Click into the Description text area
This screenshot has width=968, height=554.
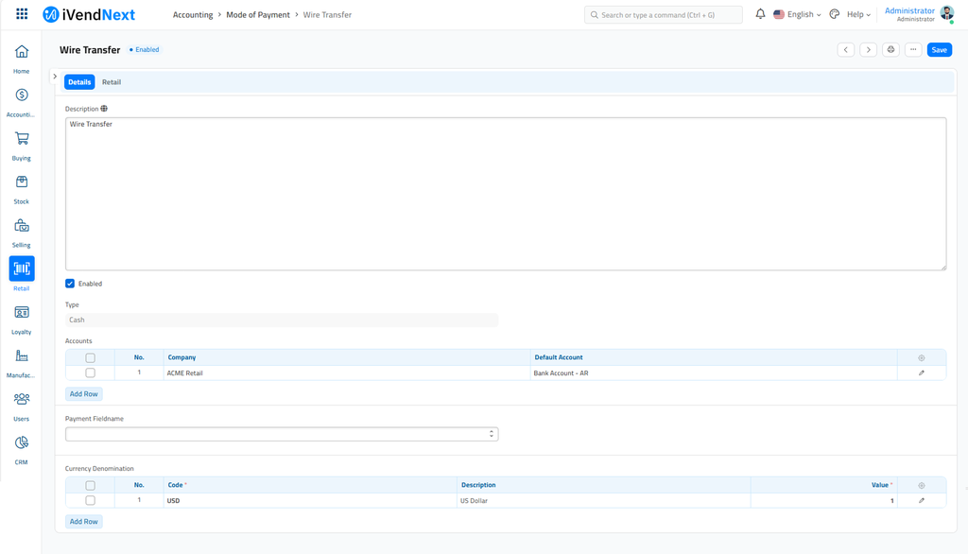[x=505, y=194]
